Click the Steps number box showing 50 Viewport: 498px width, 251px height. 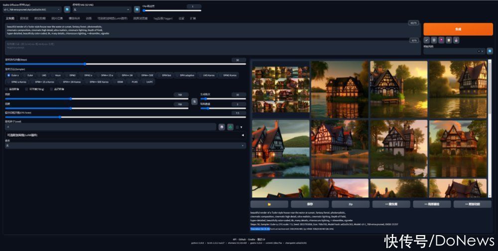[238, 60]
